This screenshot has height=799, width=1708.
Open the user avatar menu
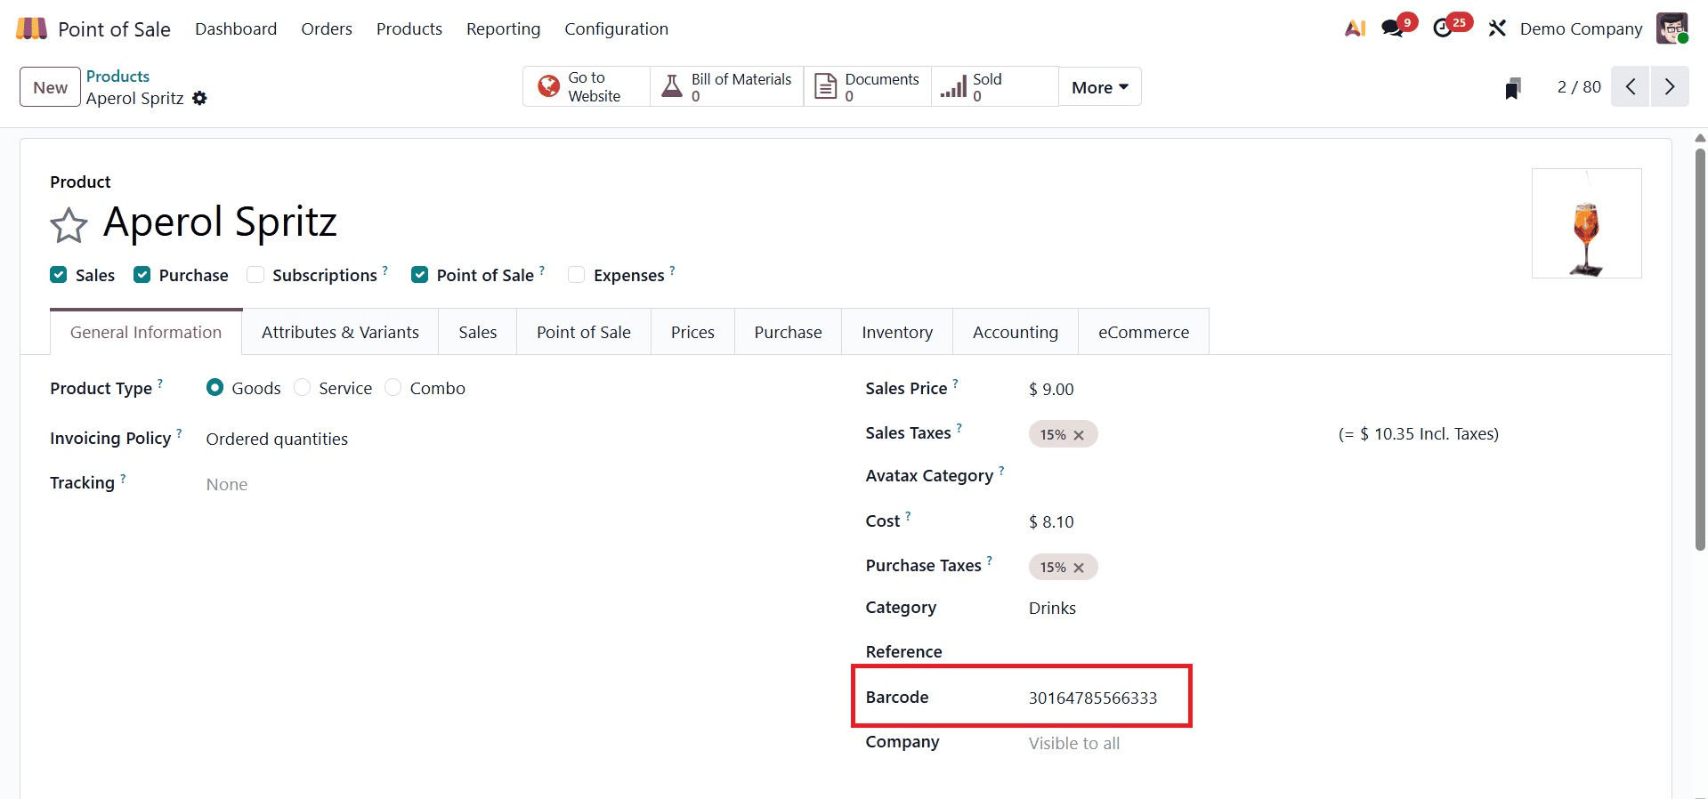(x=1672, y=28)
